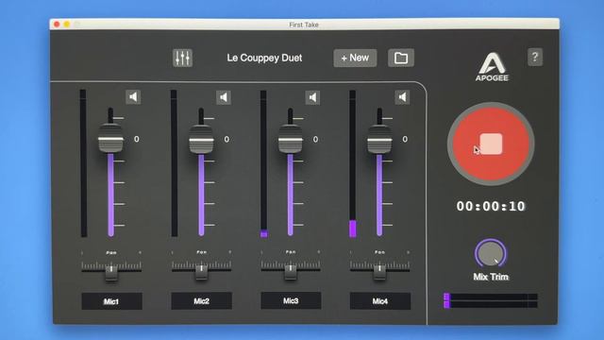Click the Mic2 volume fader handle

point(201,139)
